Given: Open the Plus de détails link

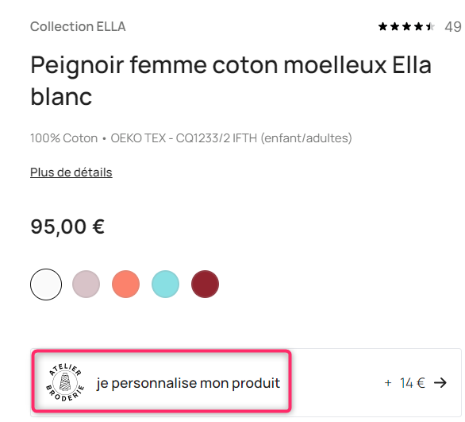Looking at the screenshot, I should pos(71,172).
